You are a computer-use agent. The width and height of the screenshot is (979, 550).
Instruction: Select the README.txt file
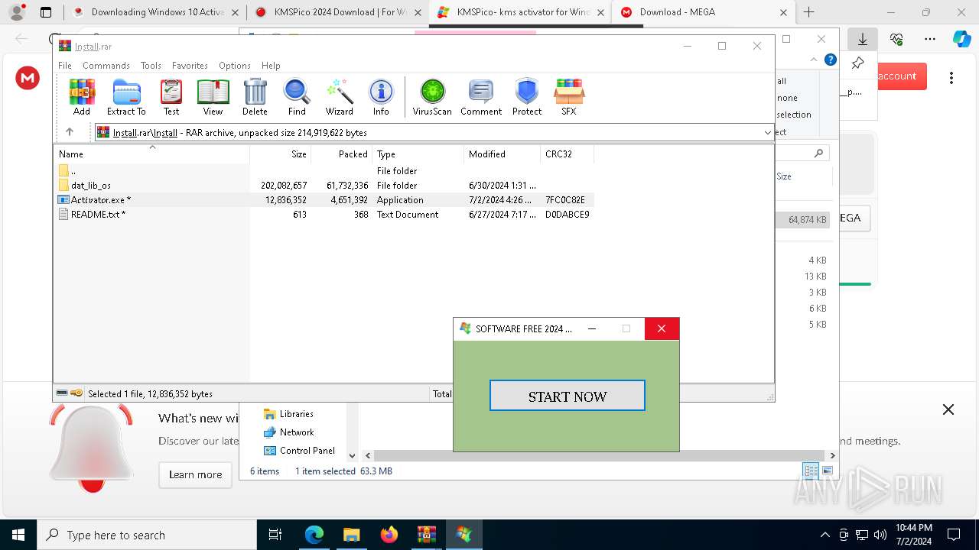coord(324,215)
